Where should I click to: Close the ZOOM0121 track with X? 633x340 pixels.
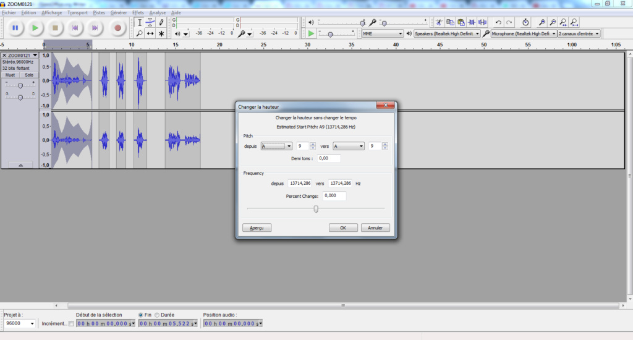pyautogui.click(x=4, y=55)
